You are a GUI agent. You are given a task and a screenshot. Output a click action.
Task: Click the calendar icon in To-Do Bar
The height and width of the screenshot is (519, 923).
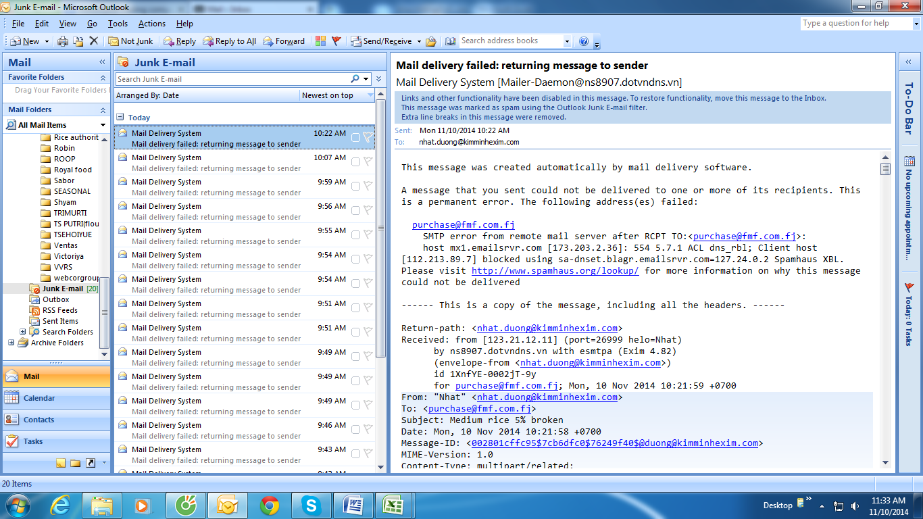(x=909, y=162)
